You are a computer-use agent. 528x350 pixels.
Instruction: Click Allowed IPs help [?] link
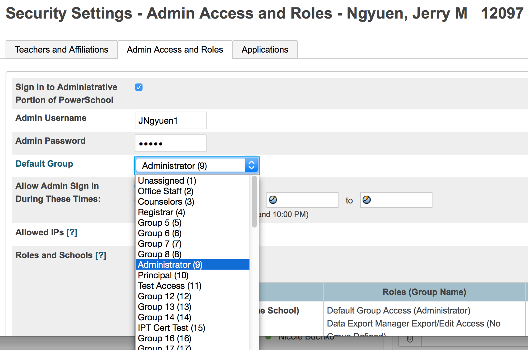pos(72,232)
